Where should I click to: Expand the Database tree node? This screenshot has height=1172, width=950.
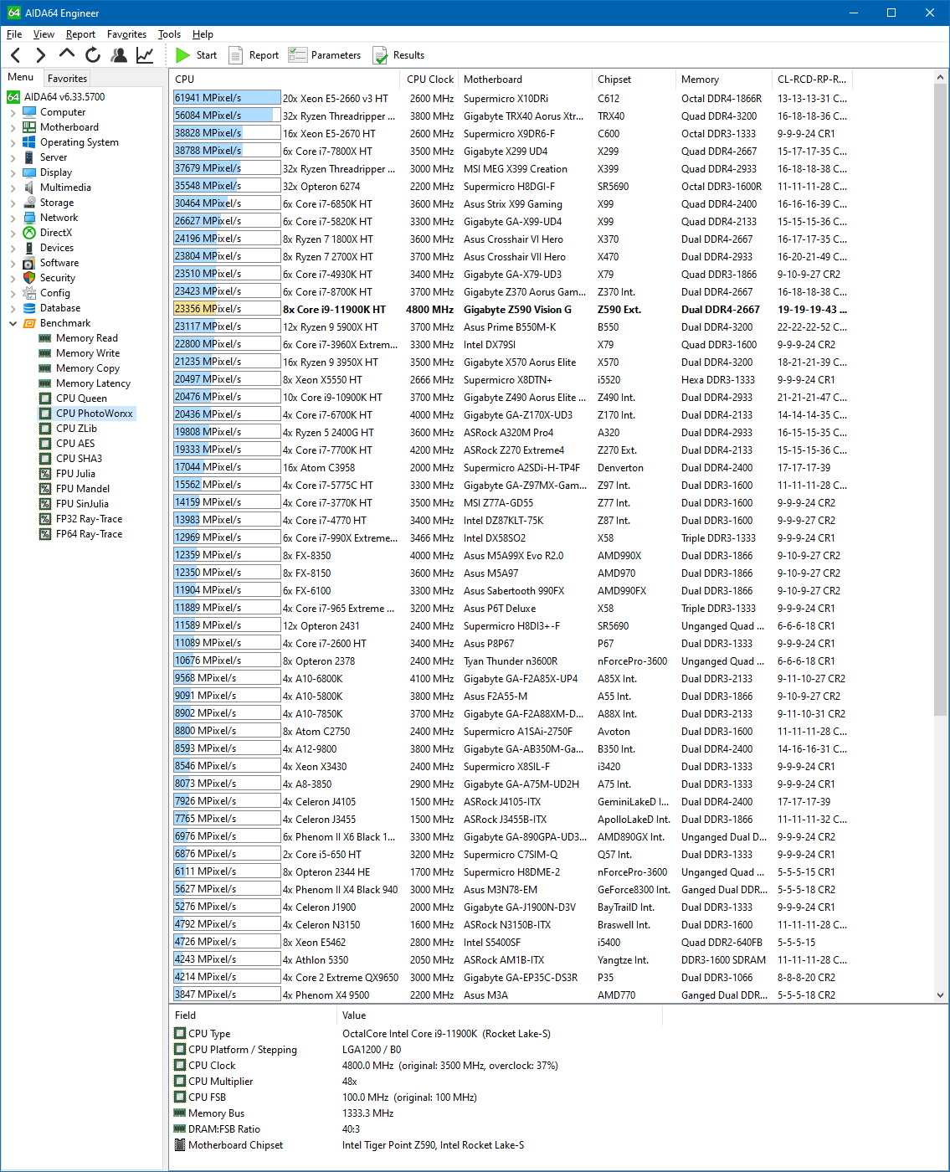pos(13,308)
